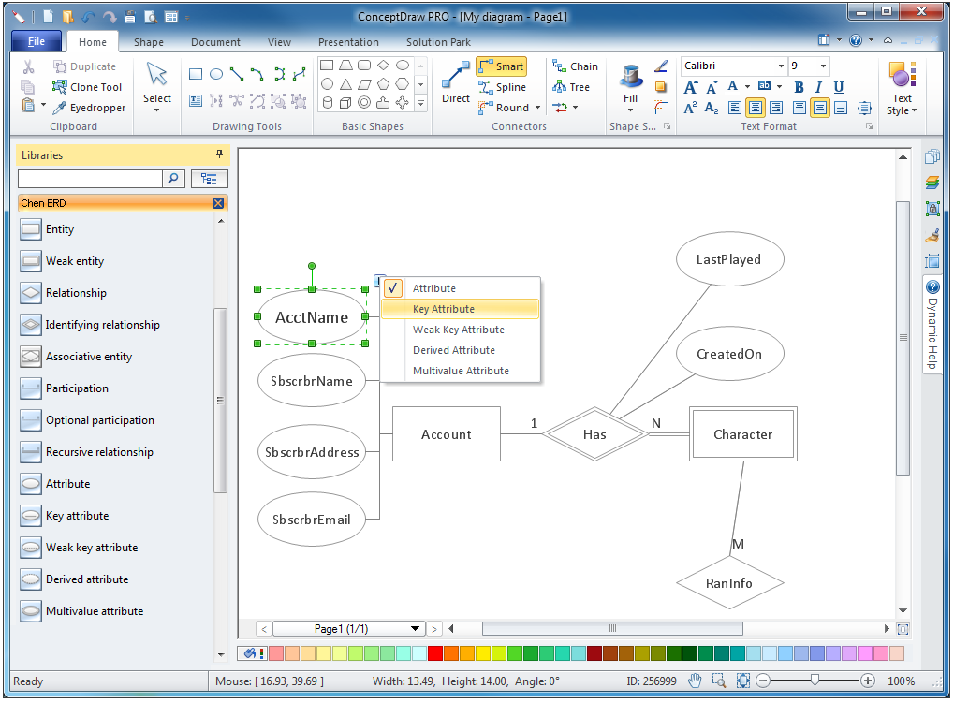Toggle Italic text formatting
The image size is (954, 703).
(x=819, y=88)
